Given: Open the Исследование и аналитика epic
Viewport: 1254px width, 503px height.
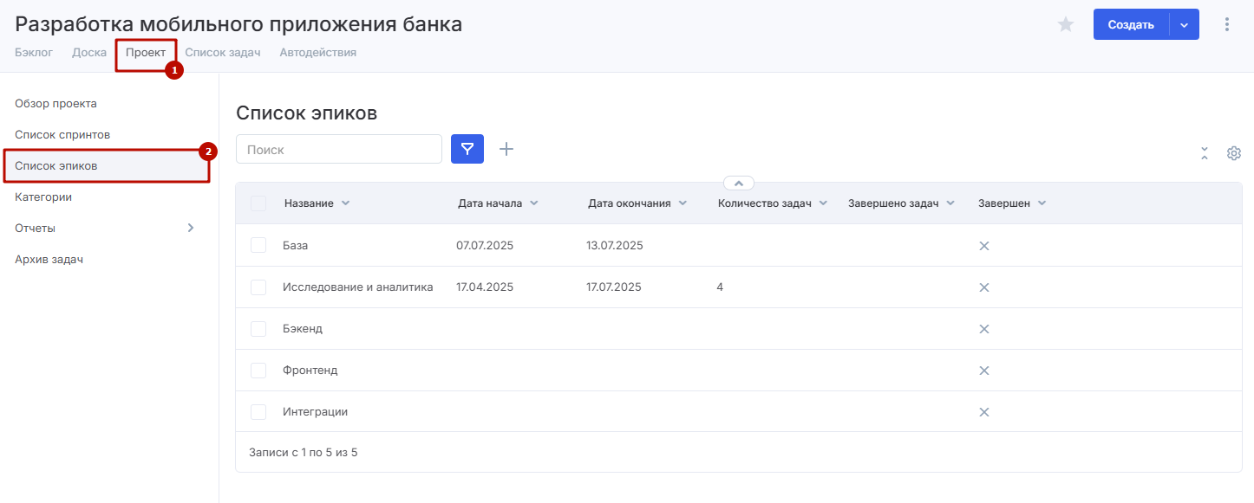Looking at the screenshot, I should click(x=357, y=287).
